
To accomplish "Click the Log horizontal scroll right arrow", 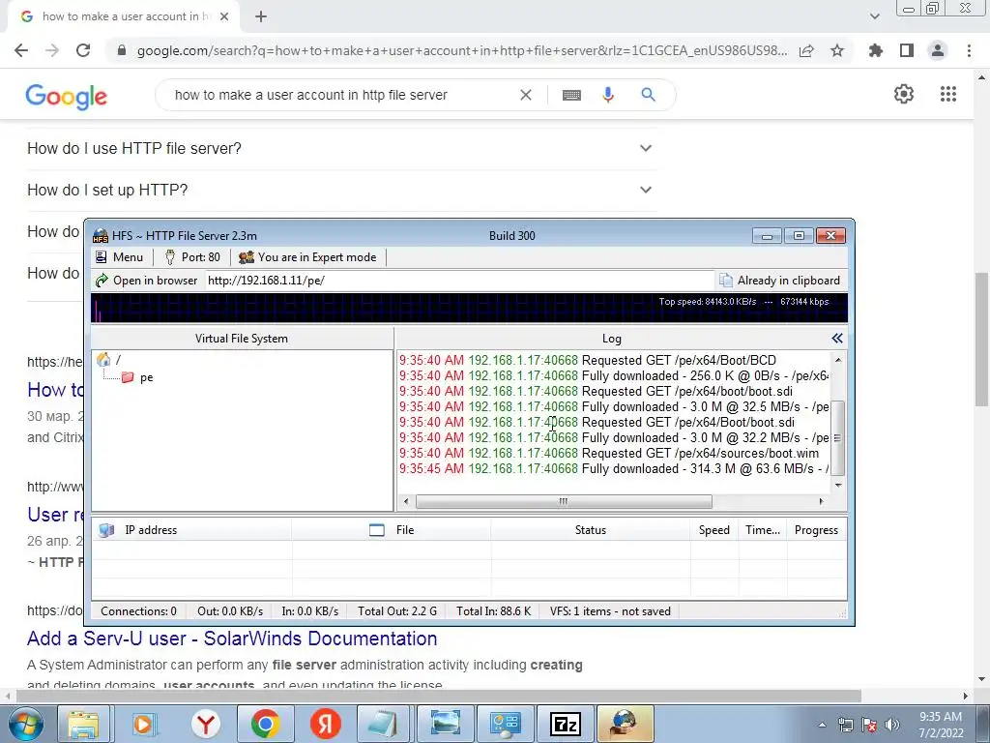I will (x=821, y=501).
